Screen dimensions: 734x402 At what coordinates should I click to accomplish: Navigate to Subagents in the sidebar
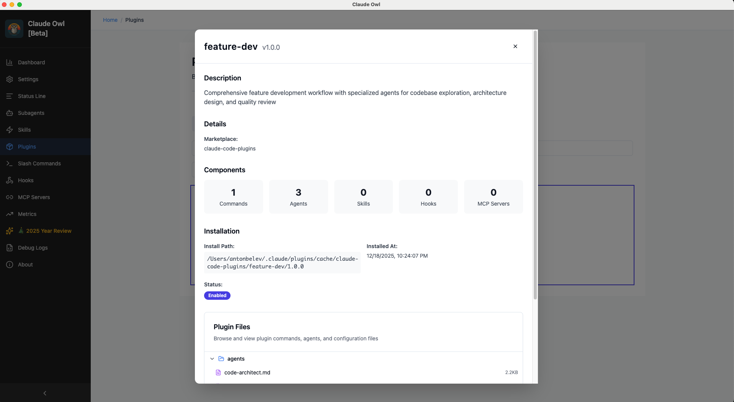(31, 113)
